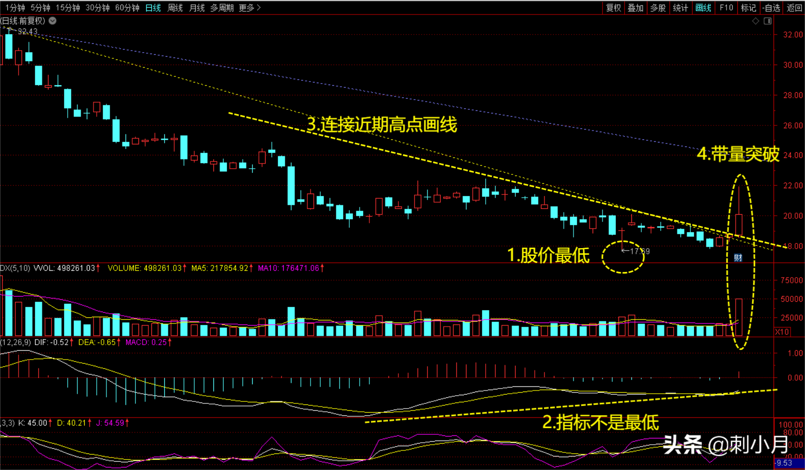Click the D: 40.21 KDJ value
The width and height of the screenshot is (805, 470).
[71, 423]
